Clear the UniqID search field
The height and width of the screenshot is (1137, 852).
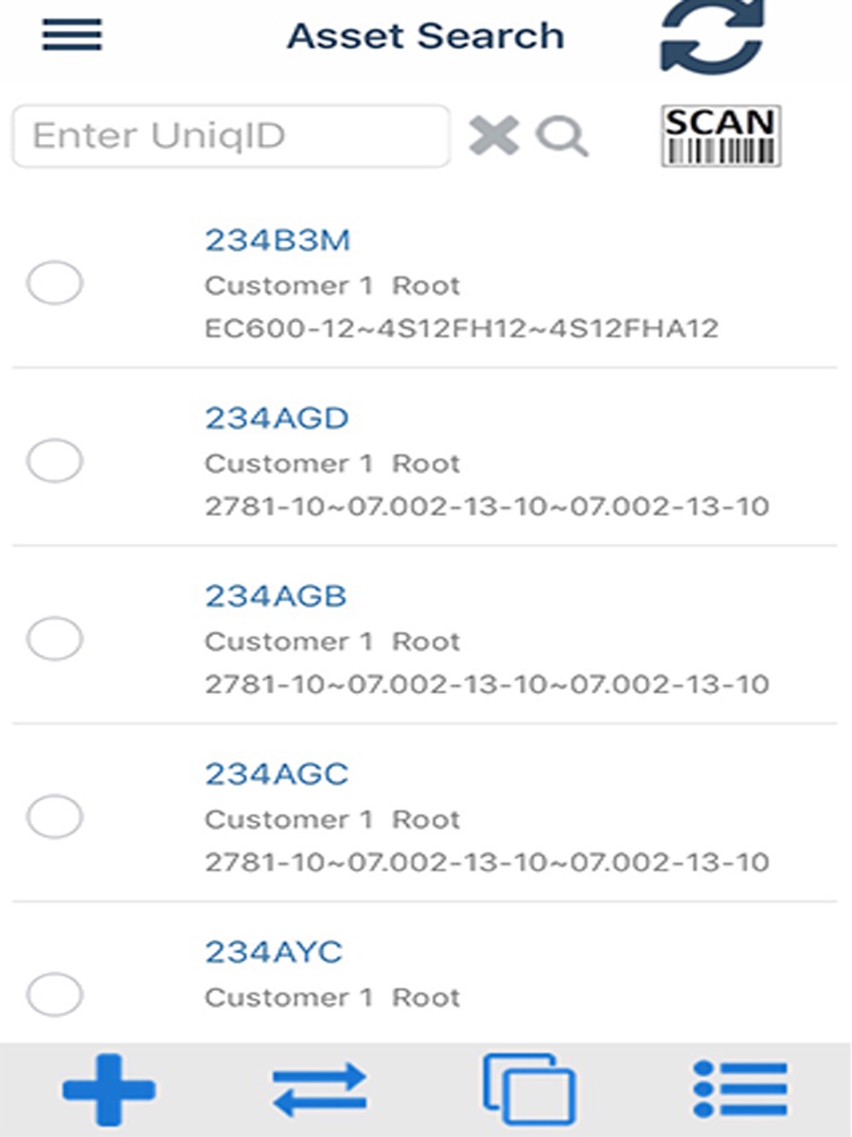point(493,136)
